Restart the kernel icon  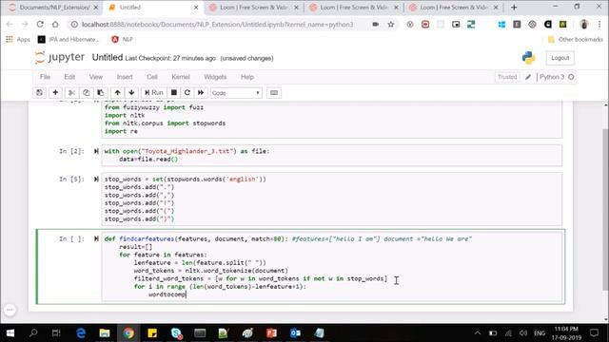tap(187, 93)
